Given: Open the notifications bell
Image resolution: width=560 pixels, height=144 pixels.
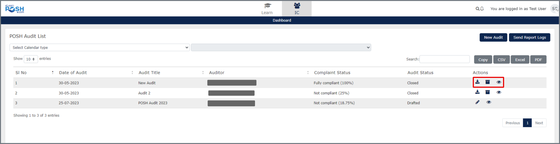Looking at the screenshot, I should (x=482, y=9).
